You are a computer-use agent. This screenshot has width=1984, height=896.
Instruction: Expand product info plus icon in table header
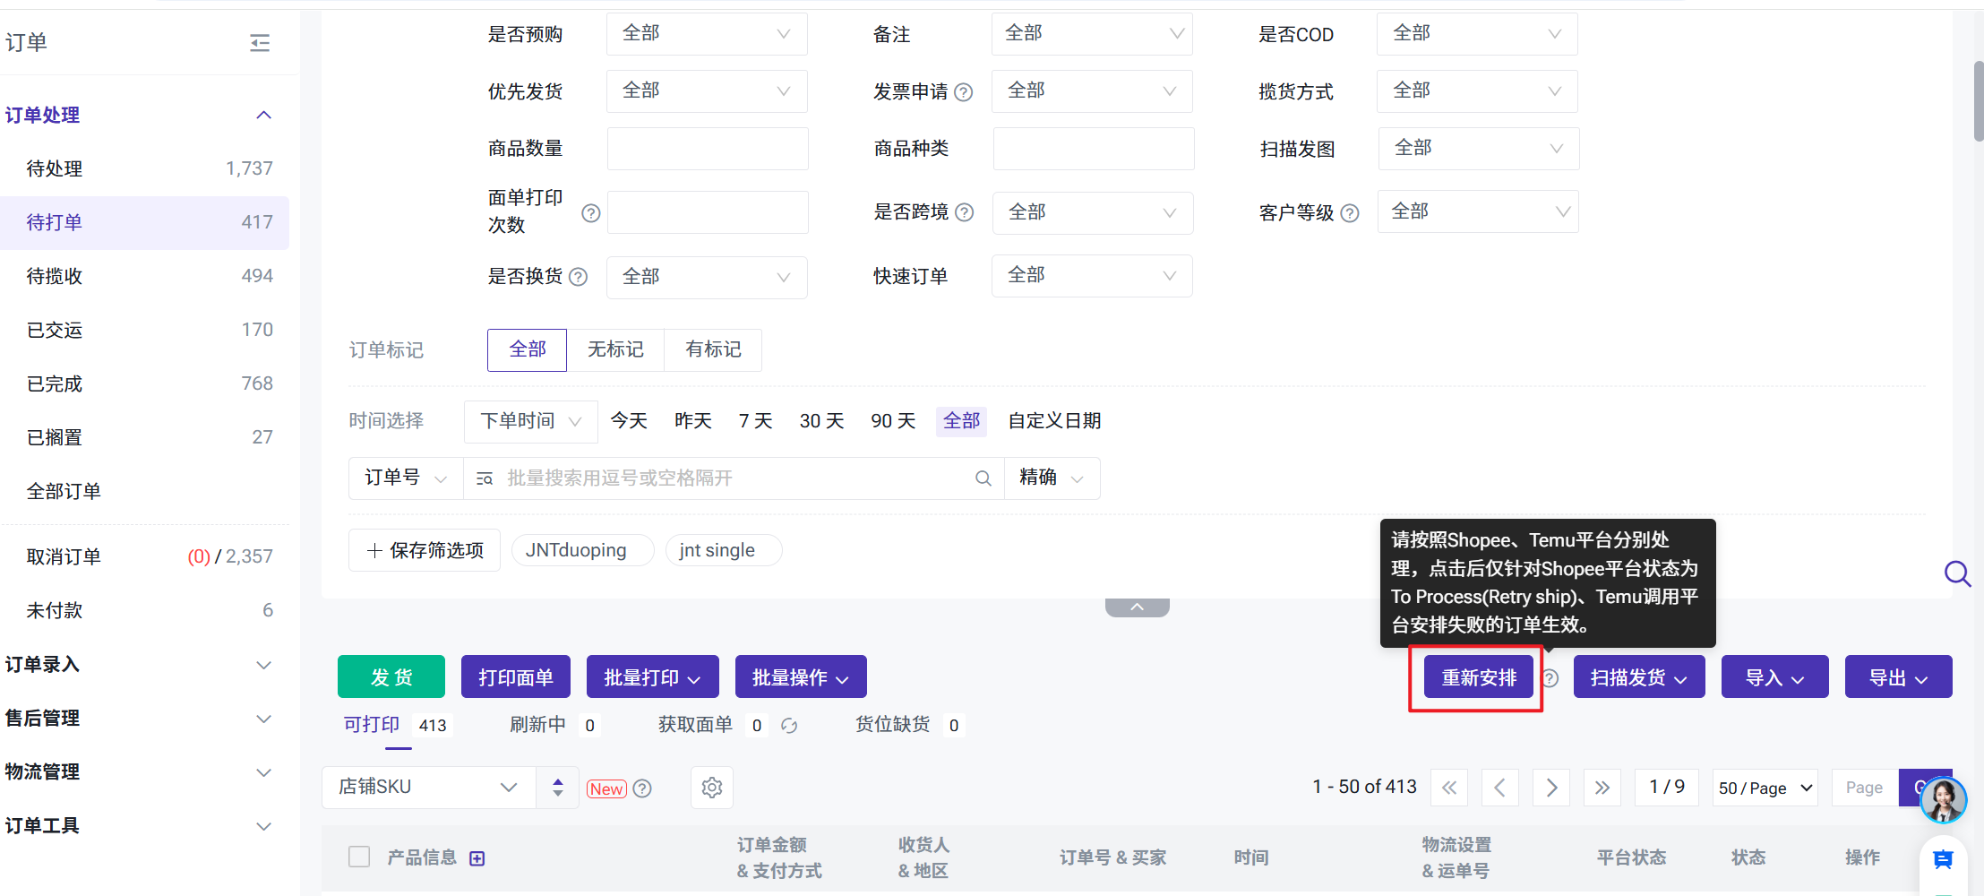pos(477,858)
